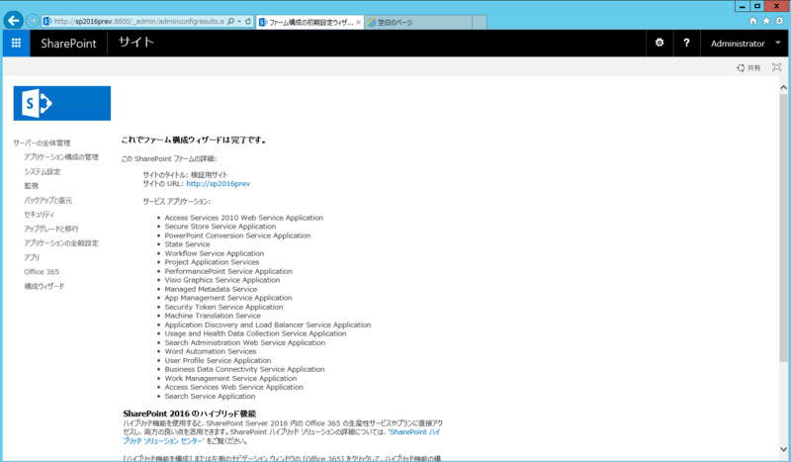This screenshot has height=462, width=791.
Task: Click Work Management Service Application text
Action: [230, 379]
